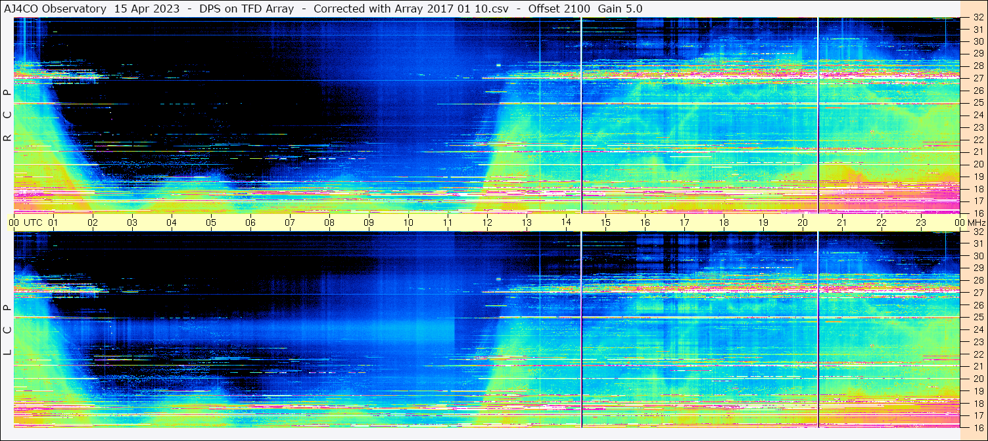Click the 16 hour time axis label
Viewport: 988px width, 441px height.
pos(645,222)
